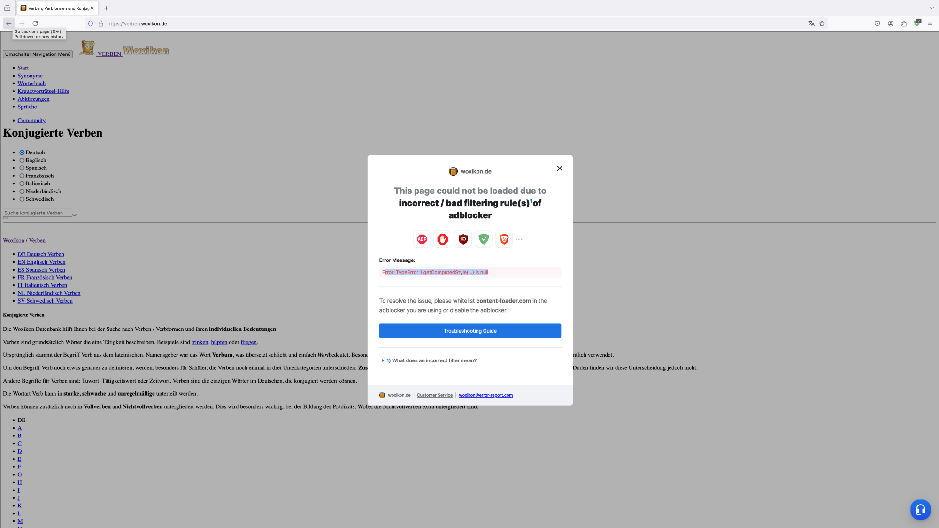Open the Customer Service link

tap(435, 395)
